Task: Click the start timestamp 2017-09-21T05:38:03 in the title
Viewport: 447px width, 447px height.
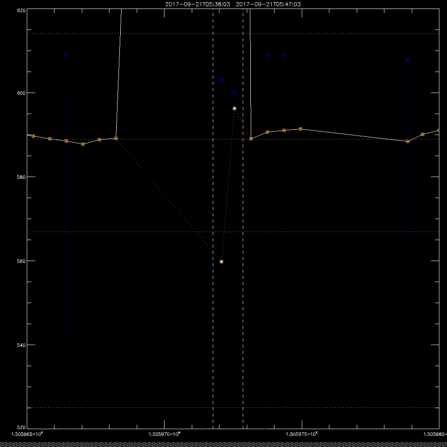Action: (198, 4)
